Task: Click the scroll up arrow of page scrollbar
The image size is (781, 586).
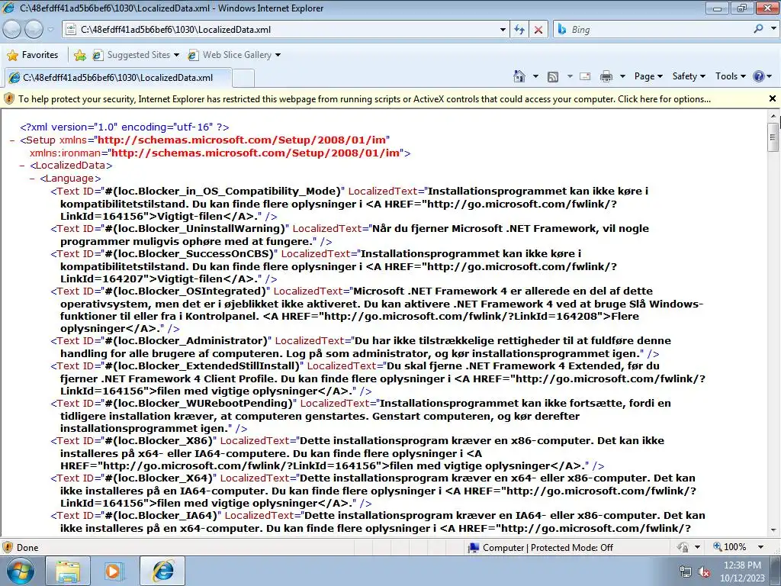Action: [774, 114]
